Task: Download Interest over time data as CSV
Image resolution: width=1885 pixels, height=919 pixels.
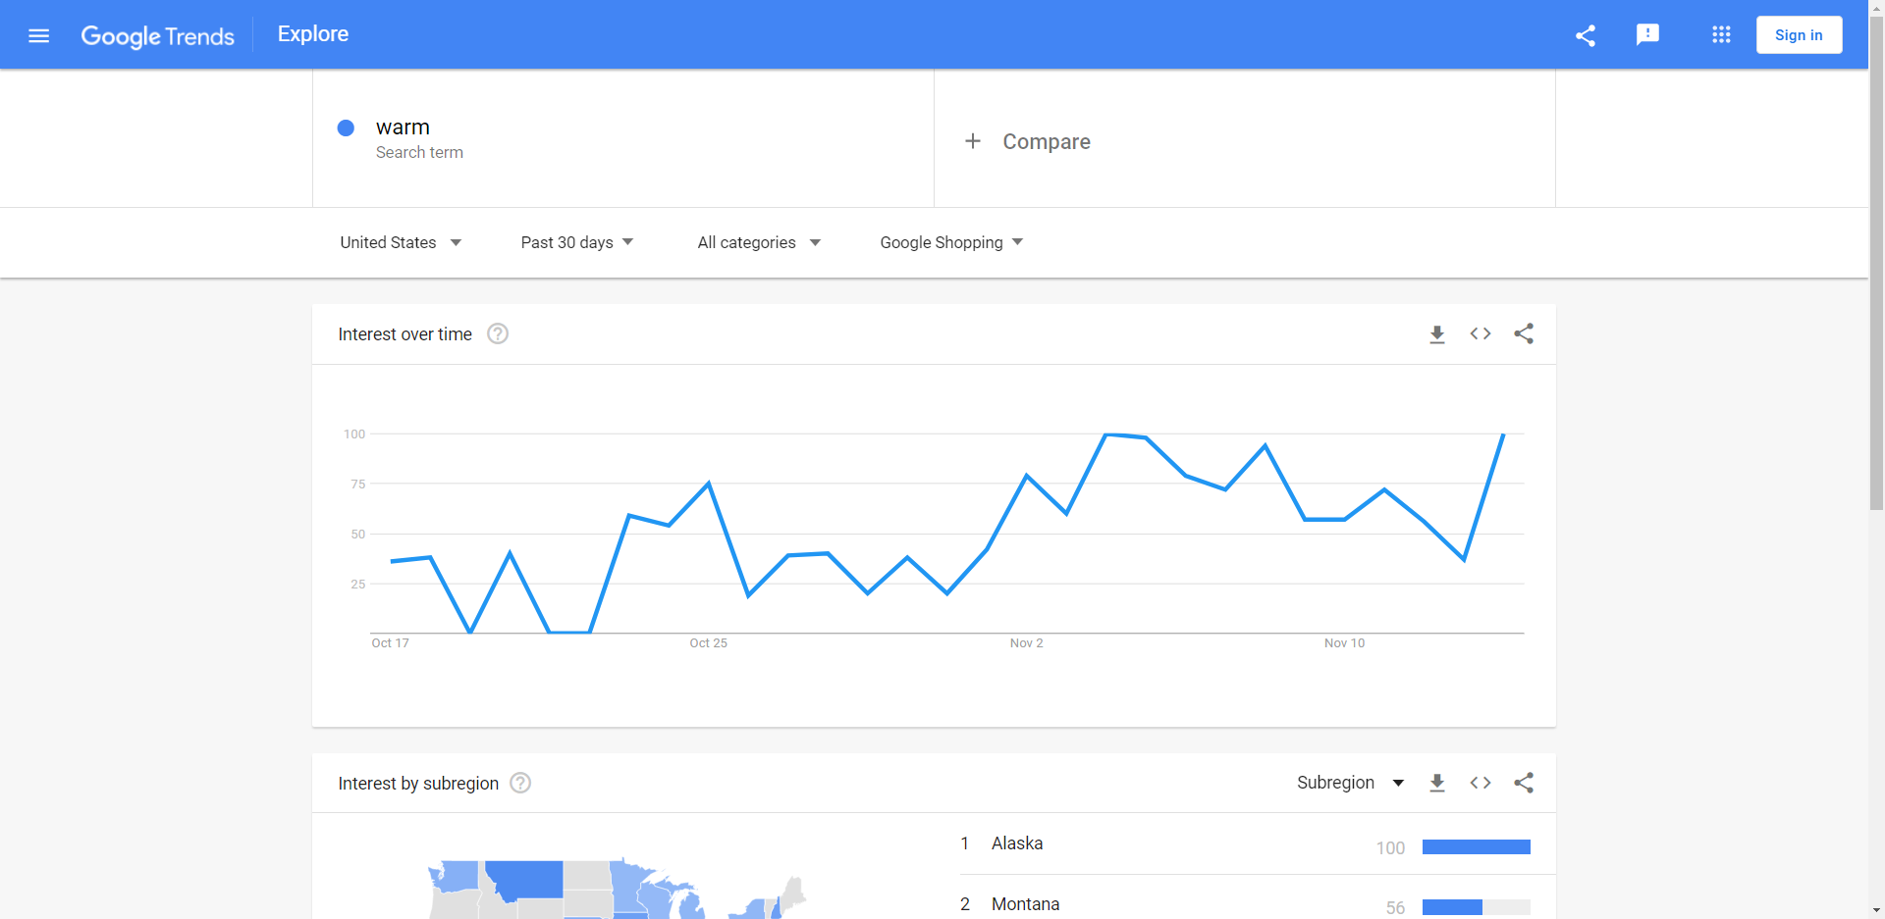Action: (1437, 334)
